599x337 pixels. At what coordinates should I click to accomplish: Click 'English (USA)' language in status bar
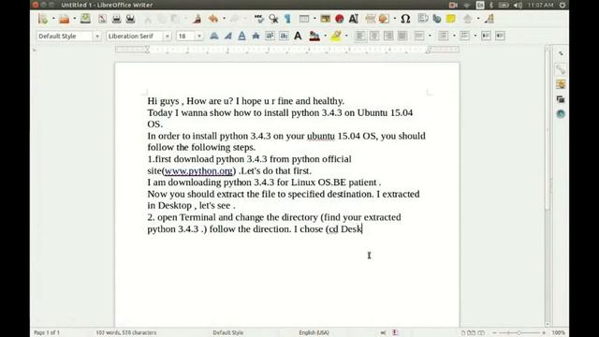point(314,333)
